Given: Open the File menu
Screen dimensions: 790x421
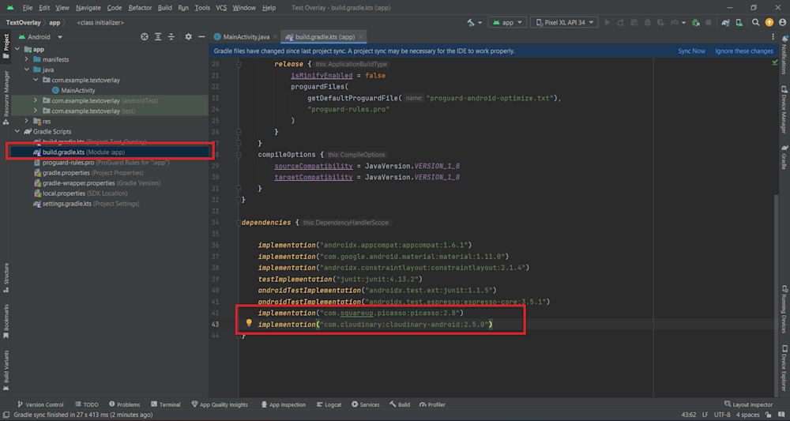Looking at the screenshot, I should pyautogui.click(x=27, y=8).
